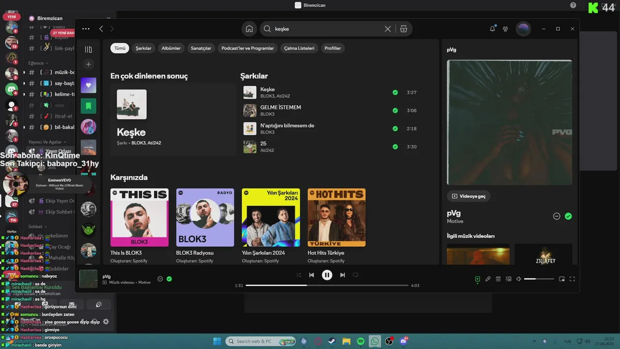Open the play queue icon
Viewport: 620px width, 349px height.
point(498,279)
